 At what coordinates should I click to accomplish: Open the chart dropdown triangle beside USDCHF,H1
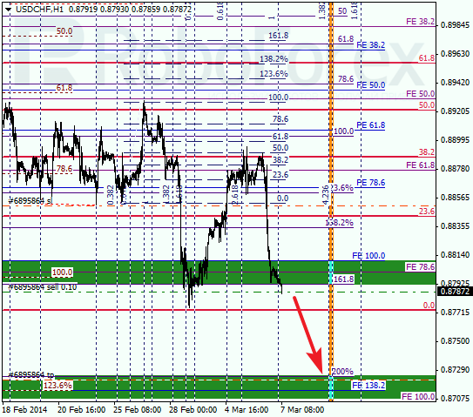(8, 10)
